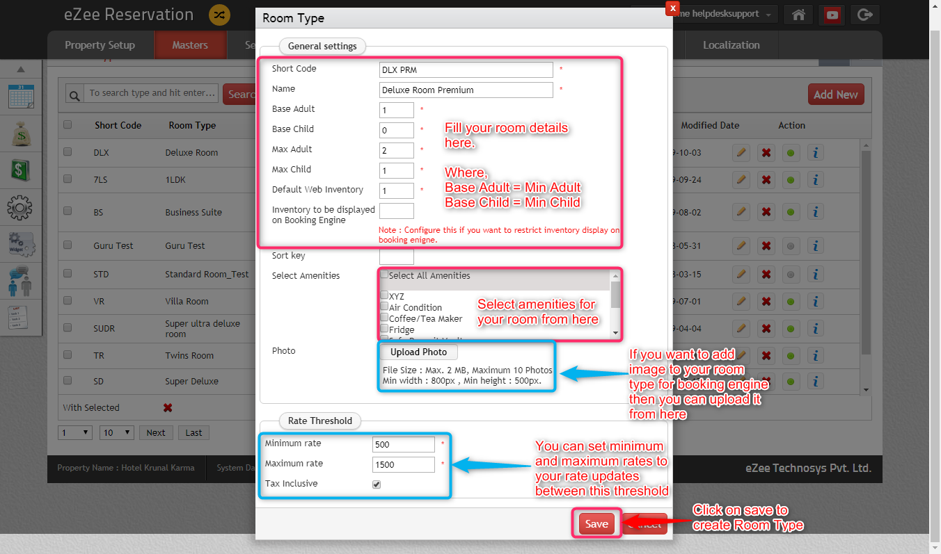Open the task list icon in sidebar

point(18,318)
